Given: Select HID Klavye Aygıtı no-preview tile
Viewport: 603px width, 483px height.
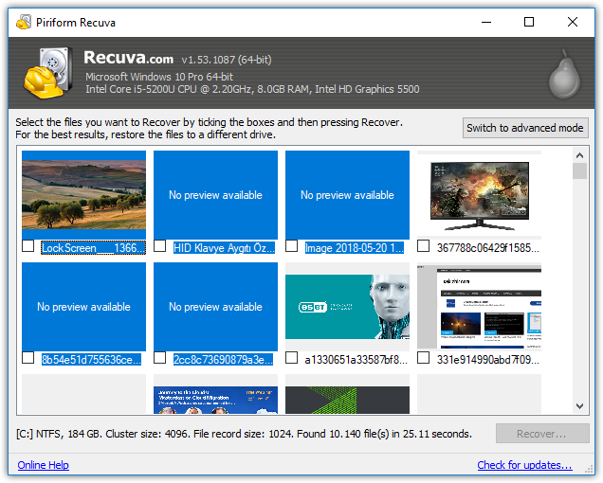Looking at the screenshot, I should [x=215, y=195].
